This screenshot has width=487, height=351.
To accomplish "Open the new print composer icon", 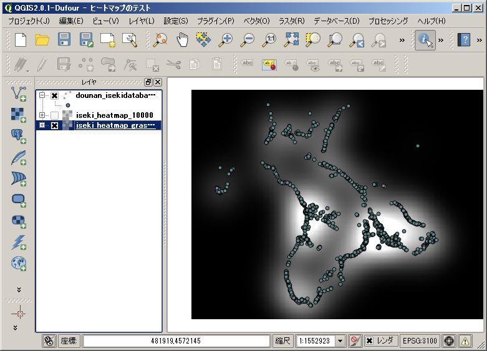I will (x=108, y=40).
